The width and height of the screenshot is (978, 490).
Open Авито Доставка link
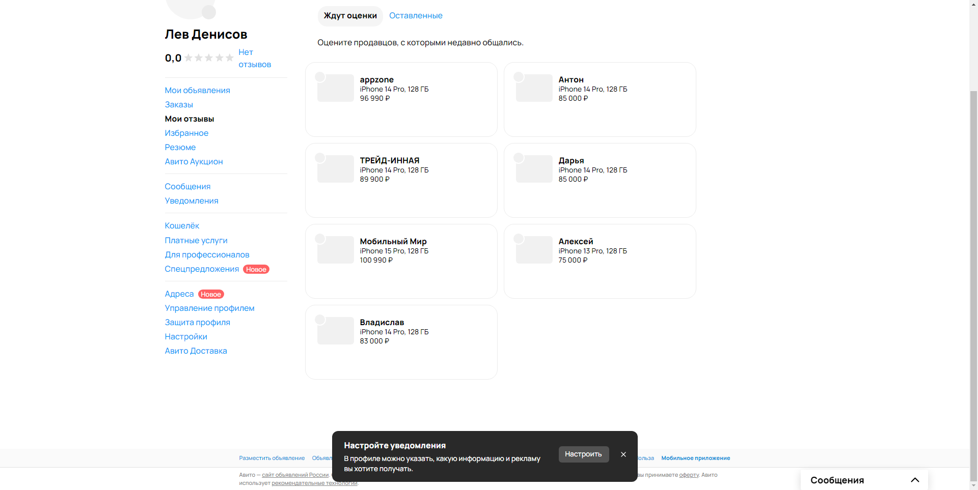tap(196, 351)
